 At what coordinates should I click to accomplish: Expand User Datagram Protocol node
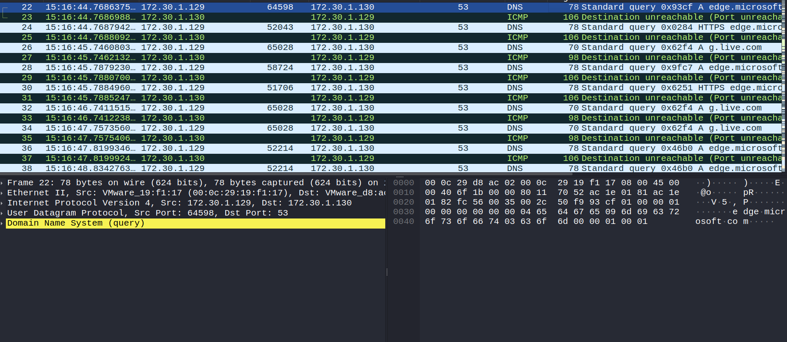tap(2, 213)
